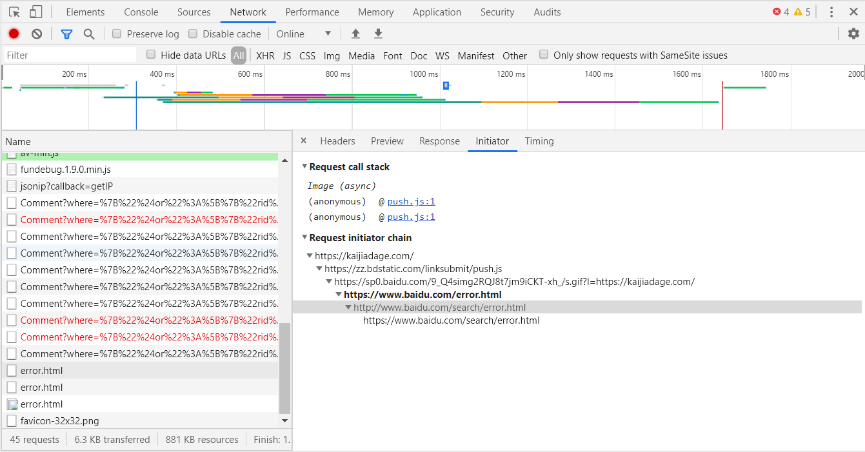Image resolution: width=865 pixels, height=452 pixels.
Task: Select the favicon-32x32.png request
Action: pos(59,420)
